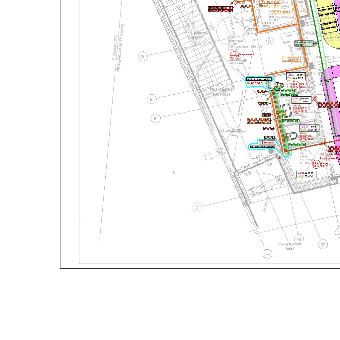The image size is (340, 340).
Task: Click the F axis bubble
Action: [x=155, y=118]
